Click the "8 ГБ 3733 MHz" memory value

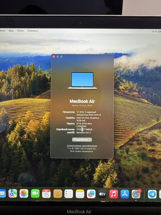point(84,123)
